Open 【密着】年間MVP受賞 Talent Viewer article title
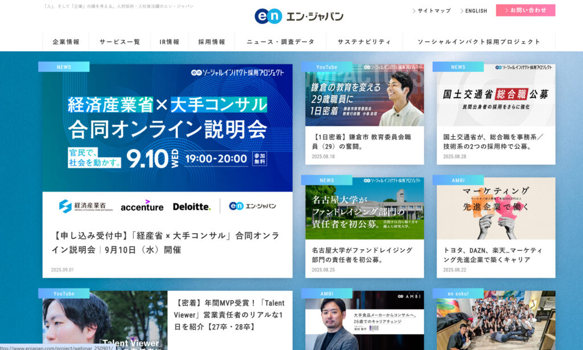583x350 pixels. [x=229, y=315]
